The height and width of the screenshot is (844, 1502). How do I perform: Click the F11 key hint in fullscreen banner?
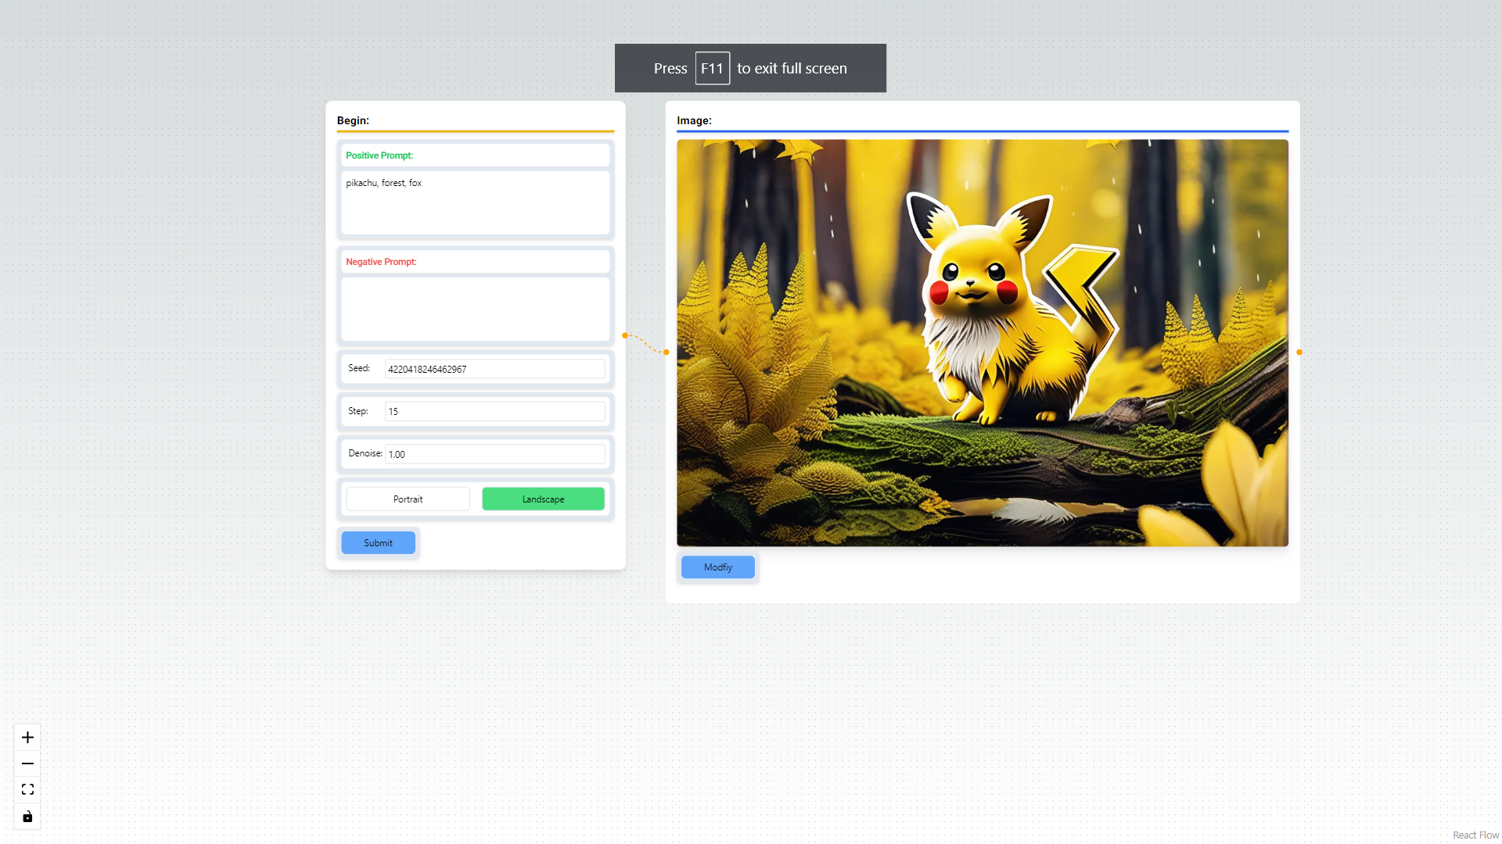(x=712, y=68)
